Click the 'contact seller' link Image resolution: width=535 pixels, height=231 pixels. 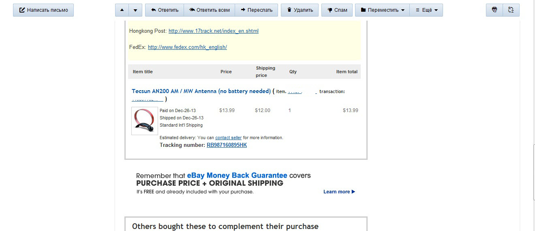pyautogui.click(x=228, y=138)
